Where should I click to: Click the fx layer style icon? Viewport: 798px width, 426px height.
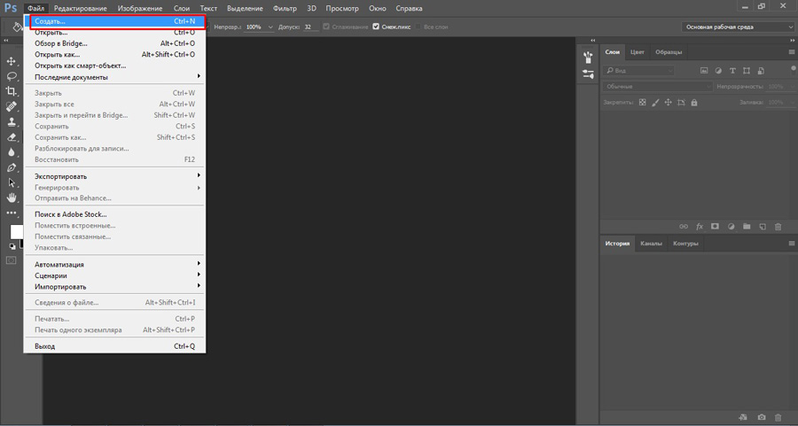pos(700,227)
